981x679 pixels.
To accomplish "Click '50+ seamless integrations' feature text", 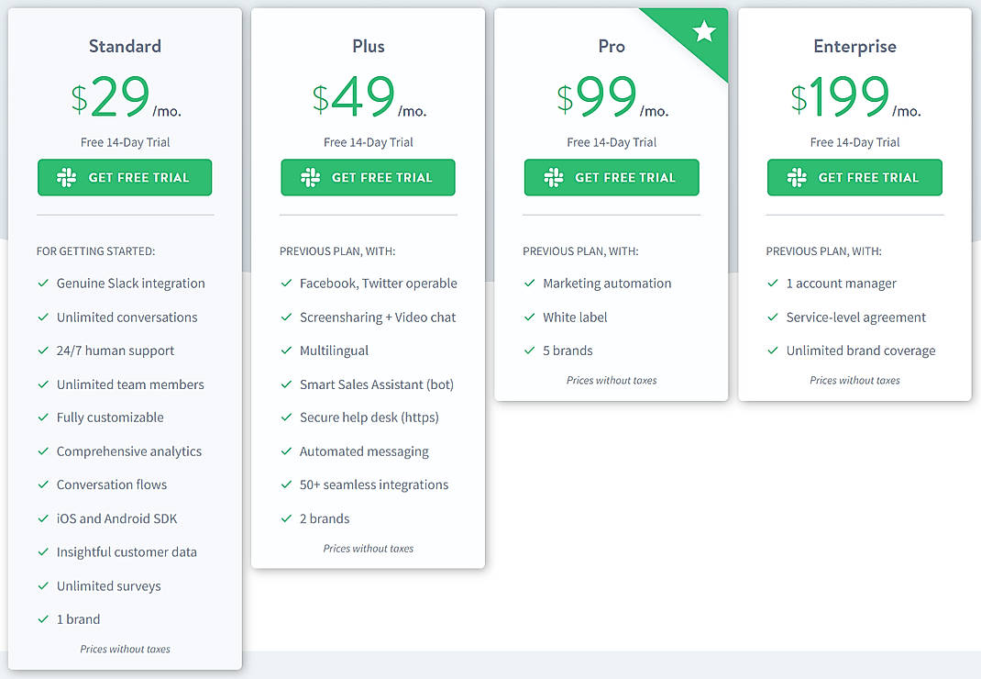I will pos(374,484).
